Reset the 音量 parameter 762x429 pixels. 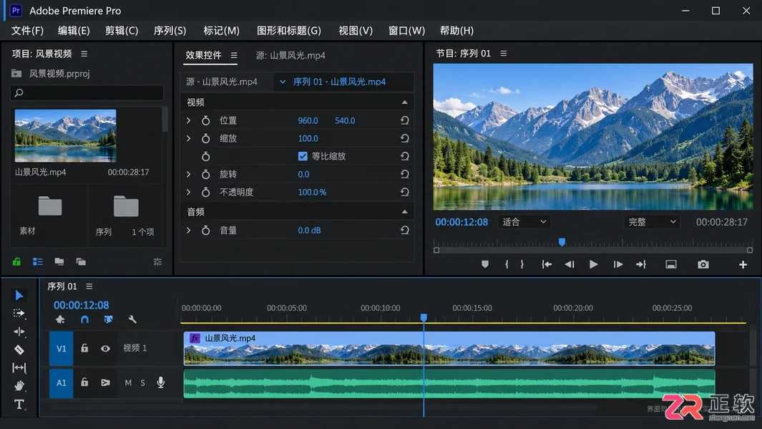(x=404, y=231)
